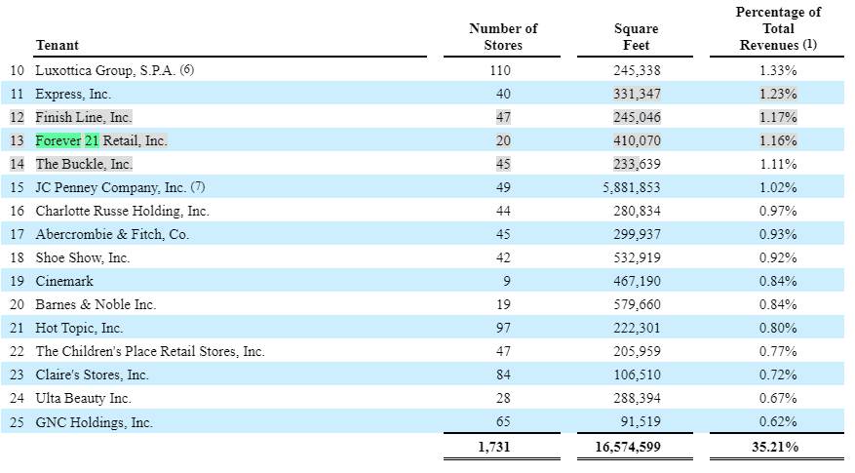
Task: Click revenue percentage '1.16%'
Action: coord(778,141)
